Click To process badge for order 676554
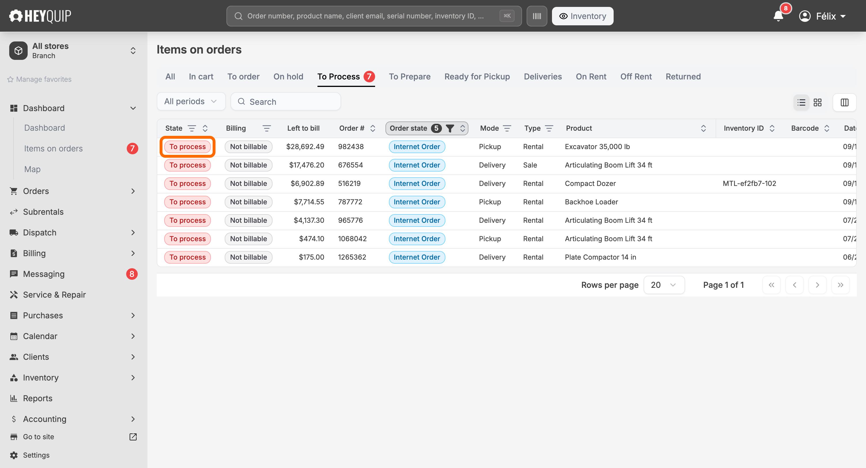 coord(187,165)
